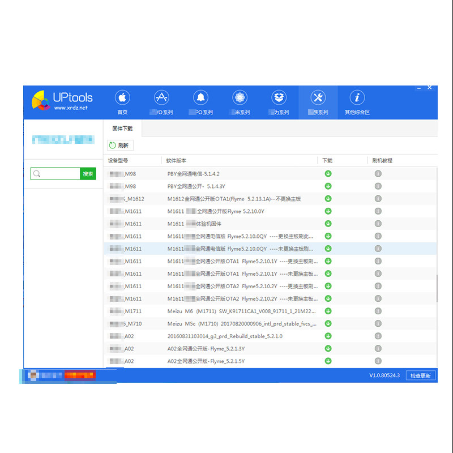Minimize the UPtools window
Image resolution: width=453 pixels, height=453 pixels.
coord(418,88)
